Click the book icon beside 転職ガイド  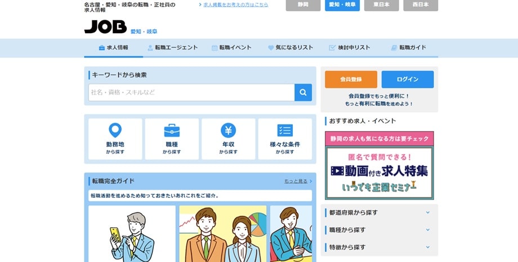[x=394, y=48]
